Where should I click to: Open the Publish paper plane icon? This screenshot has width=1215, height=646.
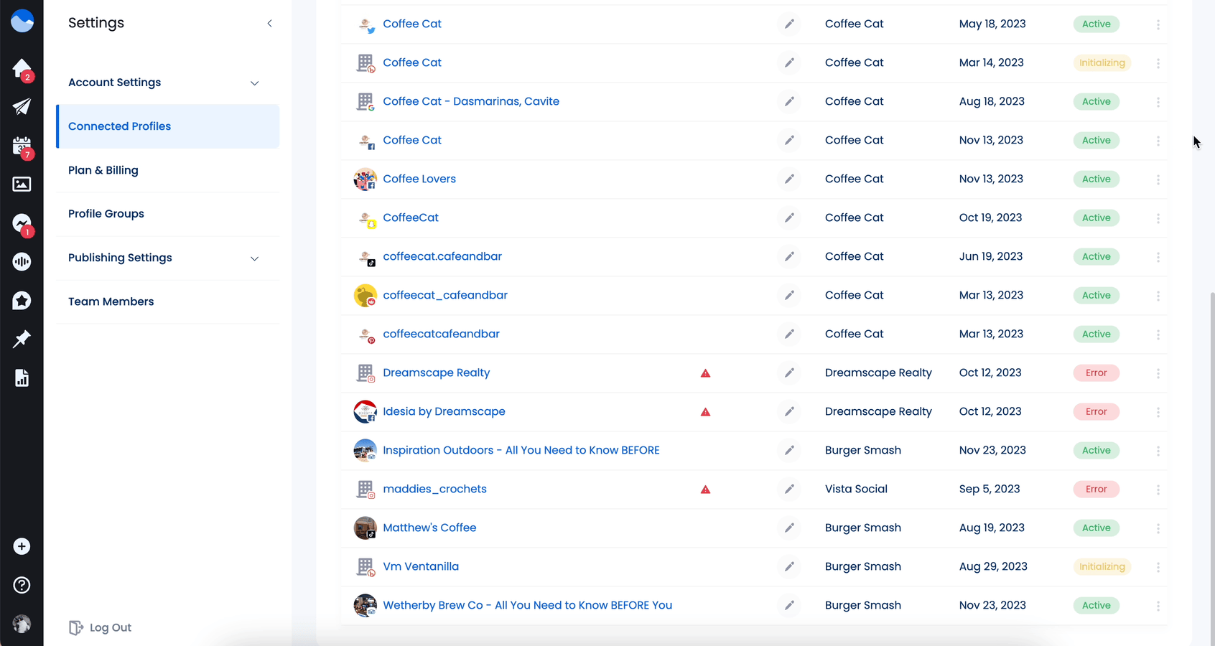[22, 107]
